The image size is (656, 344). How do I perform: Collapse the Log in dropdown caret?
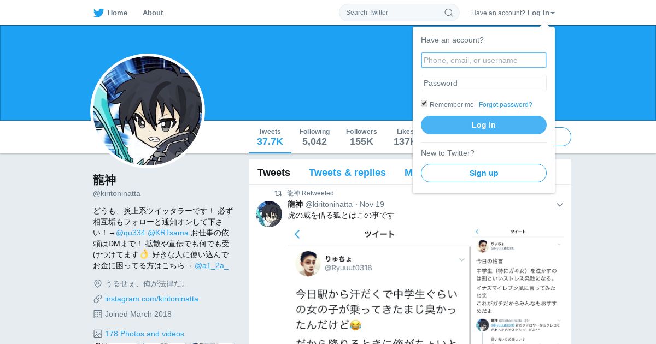pyautogui.click(x=553, y=13)
